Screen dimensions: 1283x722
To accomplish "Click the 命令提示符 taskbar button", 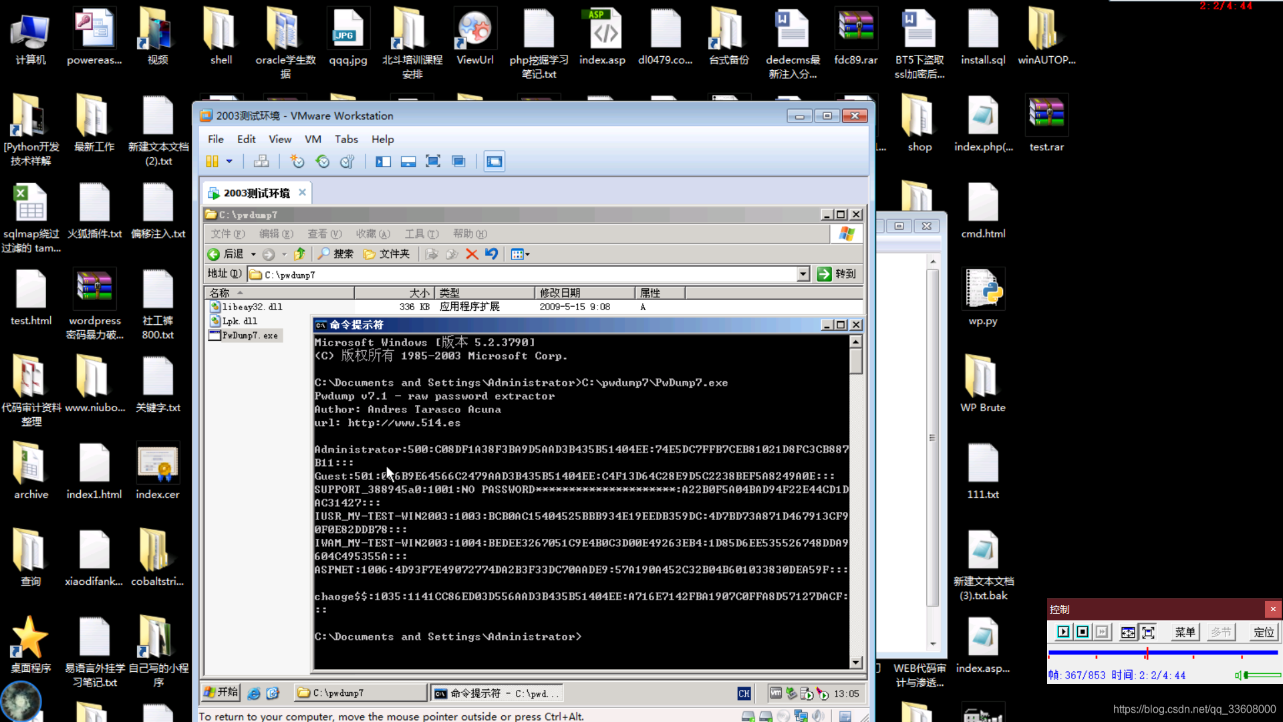I will (496, 693).
